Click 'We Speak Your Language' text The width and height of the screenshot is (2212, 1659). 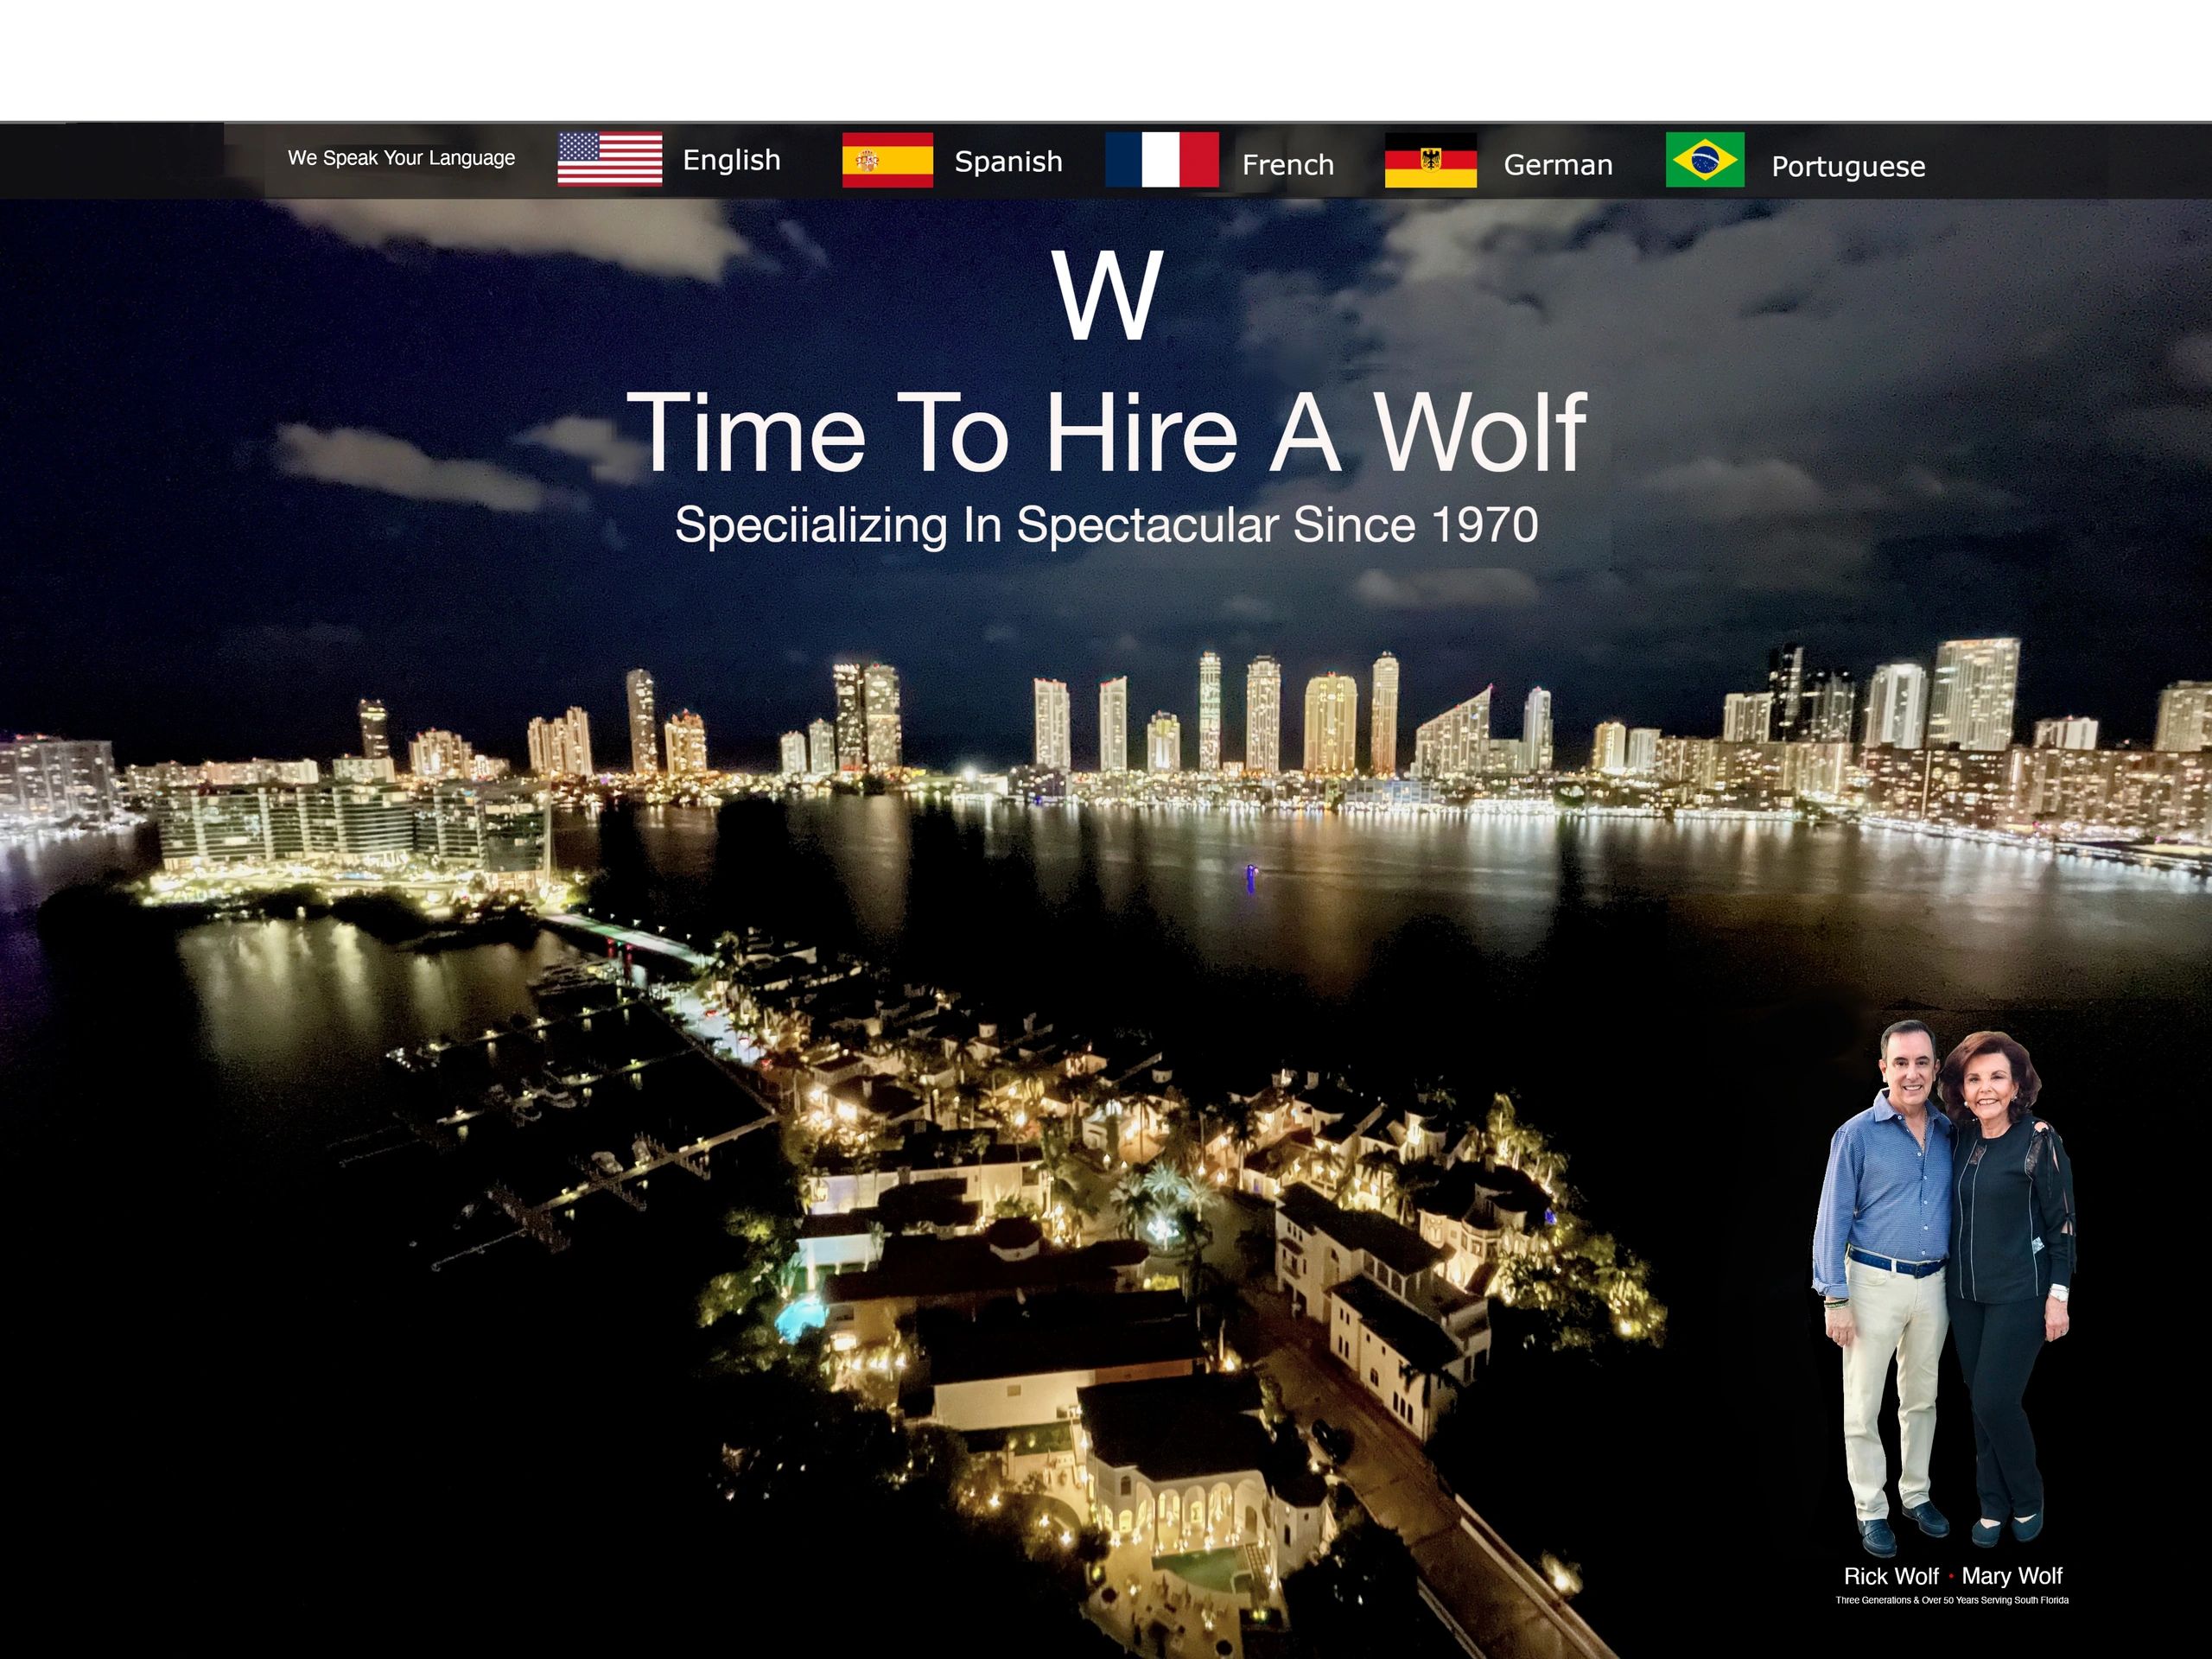click(401, 158)
